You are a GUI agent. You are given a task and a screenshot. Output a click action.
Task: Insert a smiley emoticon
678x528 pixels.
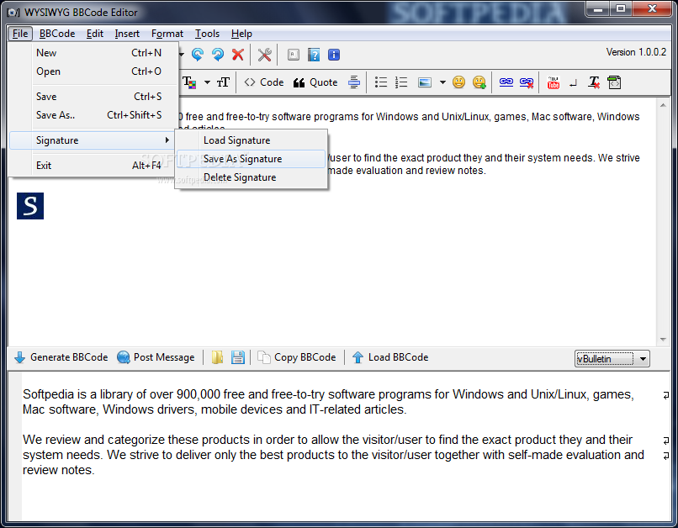pyautogui.click(x=458, y=82)
